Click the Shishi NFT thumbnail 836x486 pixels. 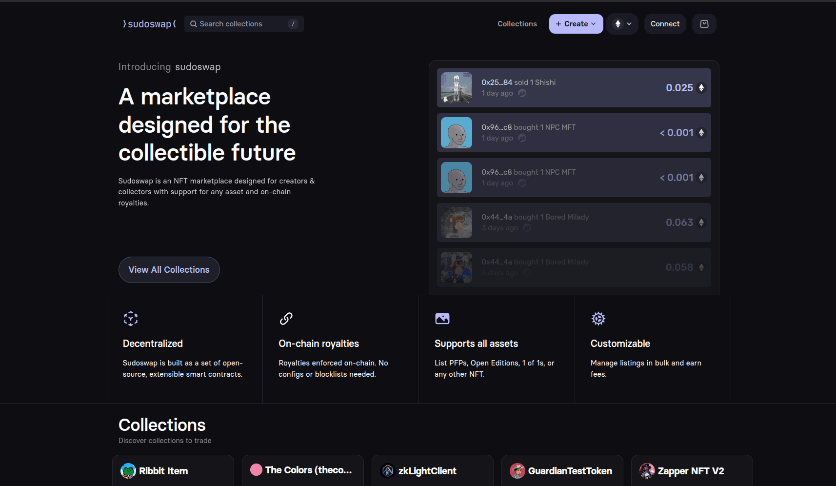(x=457, y=88)
